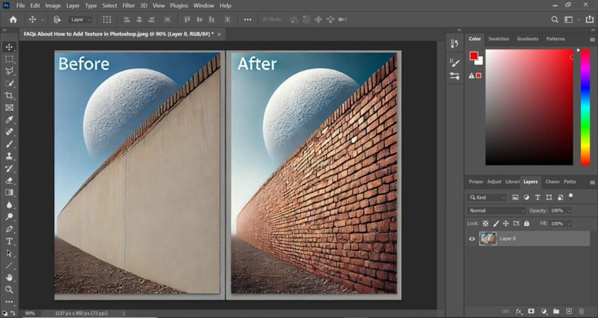Create a new layer
The height and width of the screenshot is (318, 598).
(x=569, y=311)
